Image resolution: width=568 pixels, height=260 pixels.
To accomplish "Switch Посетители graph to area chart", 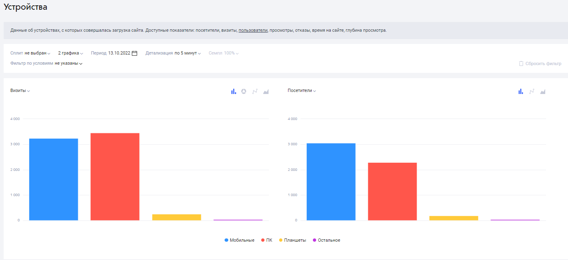I will point(543,92).
